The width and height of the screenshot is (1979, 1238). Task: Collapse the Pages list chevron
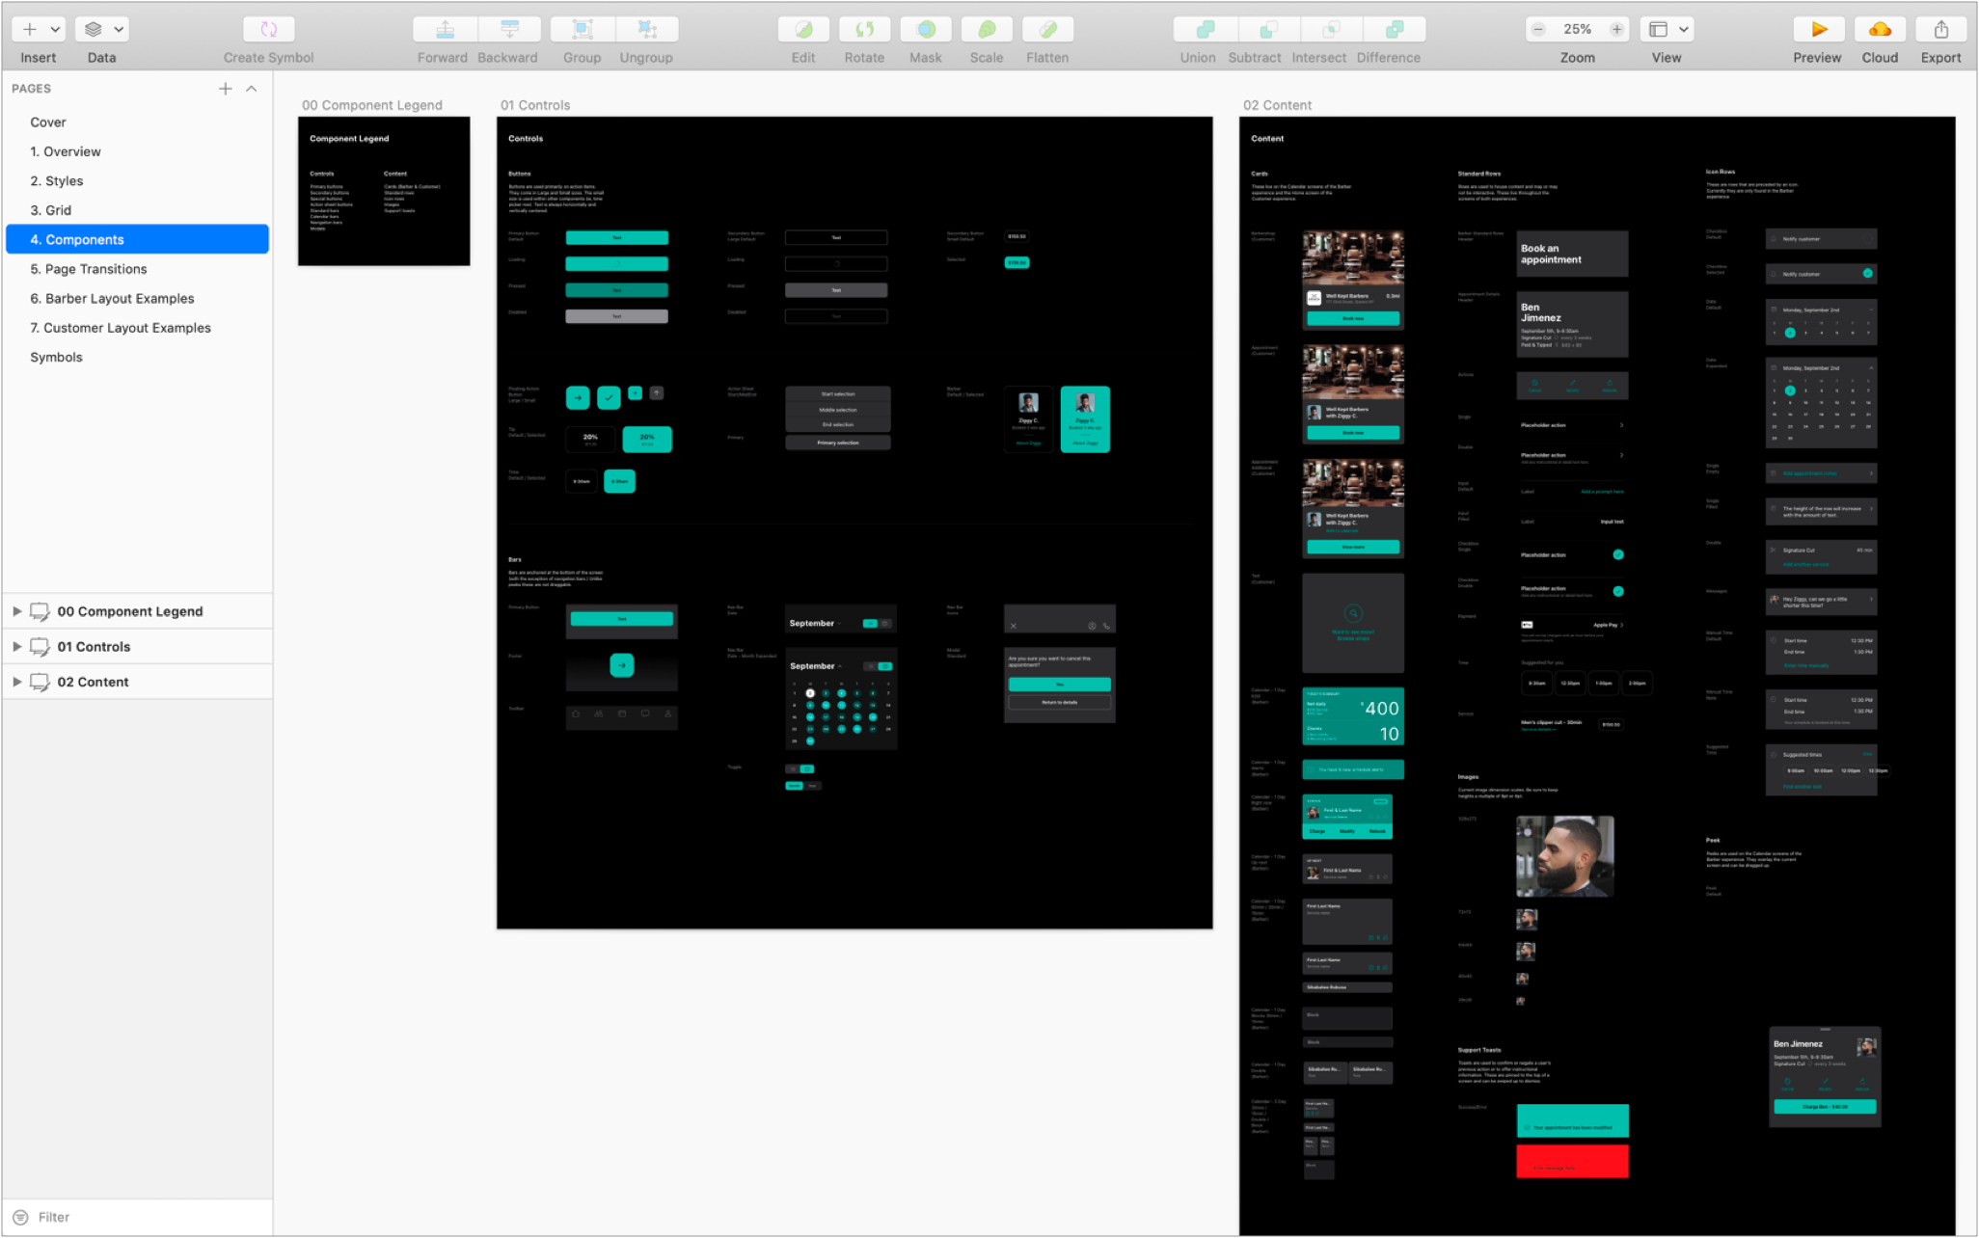pos(252,89)
